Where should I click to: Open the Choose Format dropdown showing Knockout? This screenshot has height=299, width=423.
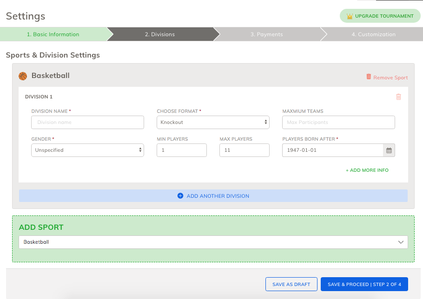coord(213,122)
